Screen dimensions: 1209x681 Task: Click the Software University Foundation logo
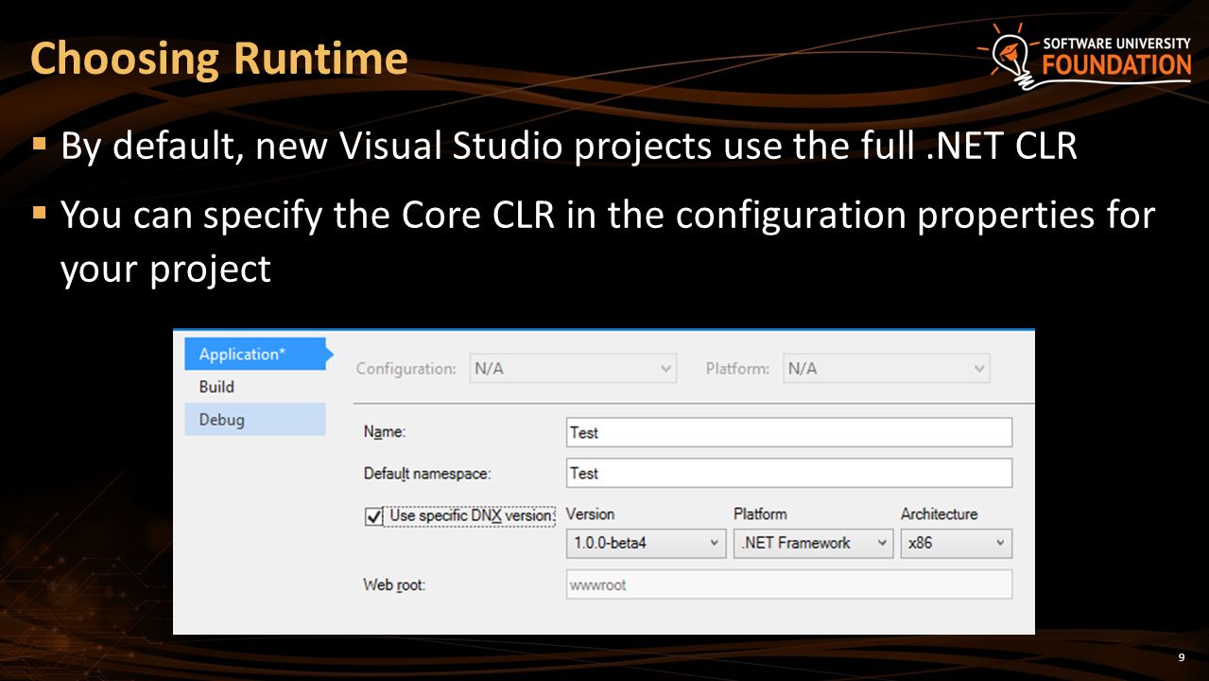point(1084,56)
